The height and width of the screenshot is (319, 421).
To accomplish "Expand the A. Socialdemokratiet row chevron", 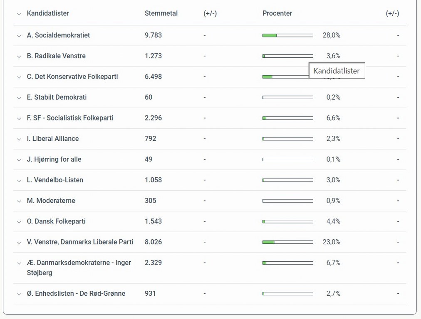I will coord(19,36).
